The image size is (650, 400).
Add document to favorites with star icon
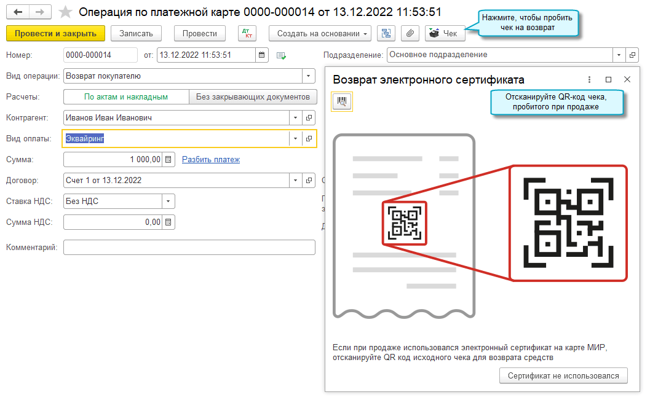(x=65, y=12)
